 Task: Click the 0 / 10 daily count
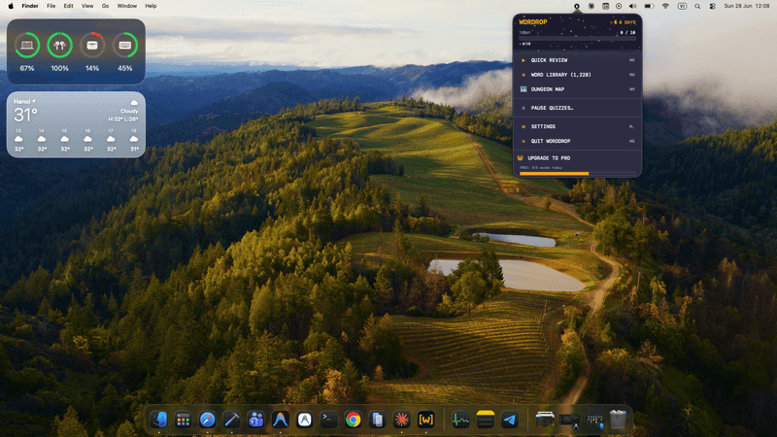click(x=627, y=32)
